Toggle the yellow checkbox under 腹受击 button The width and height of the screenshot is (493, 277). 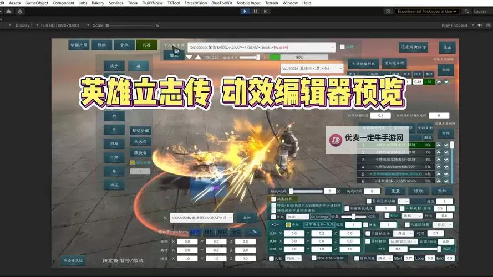pos(133,163)
